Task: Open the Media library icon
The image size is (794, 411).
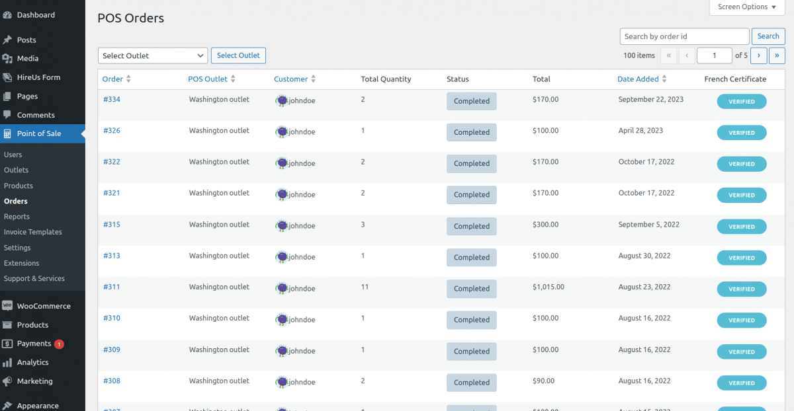Action: (x=9, y=58)
